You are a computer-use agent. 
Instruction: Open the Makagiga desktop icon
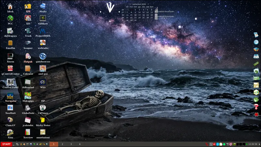pyautogui.click(x=28, y=96)
